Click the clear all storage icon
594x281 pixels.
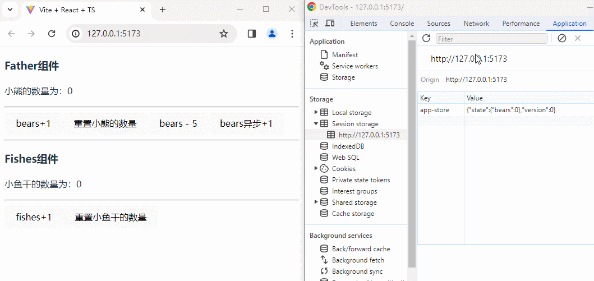[561, 38]
